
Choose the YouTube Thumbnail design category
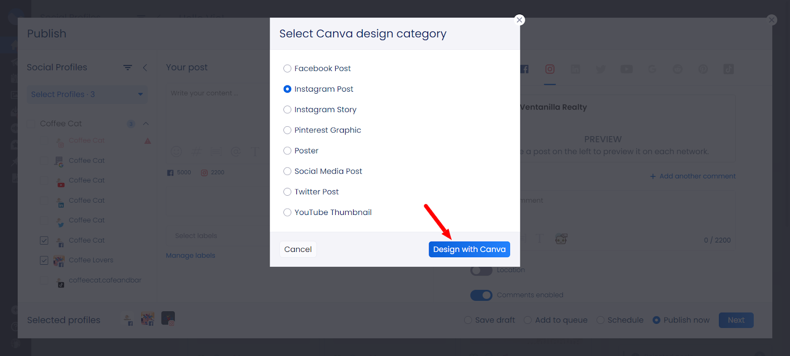[x=287, y=213]
